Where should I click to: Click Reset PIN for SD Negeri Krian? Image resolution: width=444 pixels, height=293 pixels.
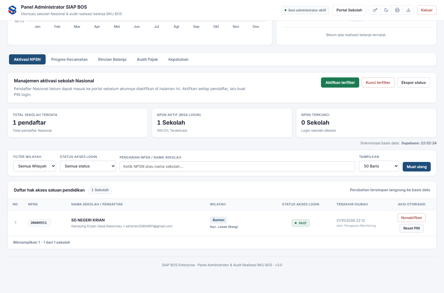pyautogui.click(x=412, y=228)
